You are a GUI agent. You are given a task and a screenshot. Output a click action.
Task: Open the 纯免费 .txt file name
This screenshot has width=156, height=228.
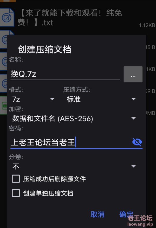click(x=70, y=17)
